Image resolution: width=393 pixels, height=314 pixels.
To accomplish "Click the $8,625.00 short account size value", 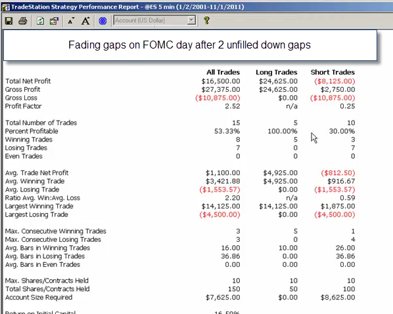I will coord(338,297).
